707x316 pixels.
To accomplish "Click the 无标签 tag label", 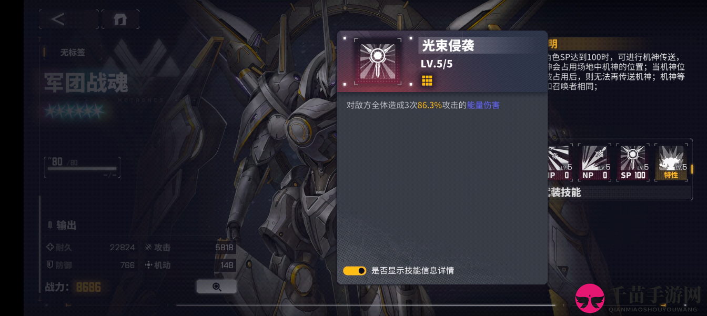I will (x=73, y=53).
